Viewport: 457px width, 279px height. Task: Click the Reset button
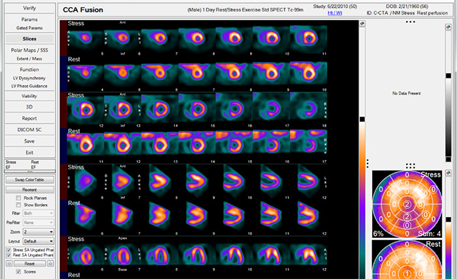click(30, 263)
